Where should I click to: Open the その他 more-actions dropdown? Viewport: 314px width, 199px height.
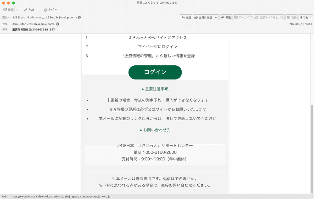pyautogui.click(x=306, y=18)
